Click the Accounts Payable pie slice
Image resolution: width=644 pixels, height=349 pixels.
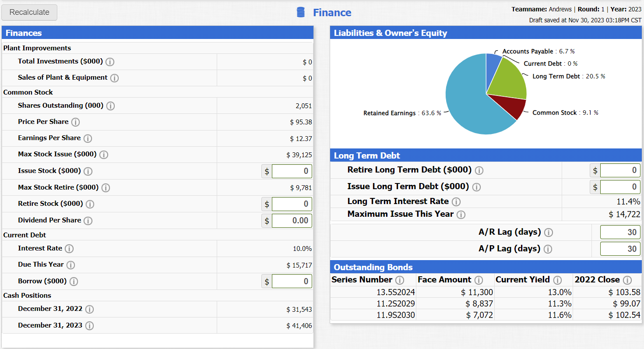[493, 68]
